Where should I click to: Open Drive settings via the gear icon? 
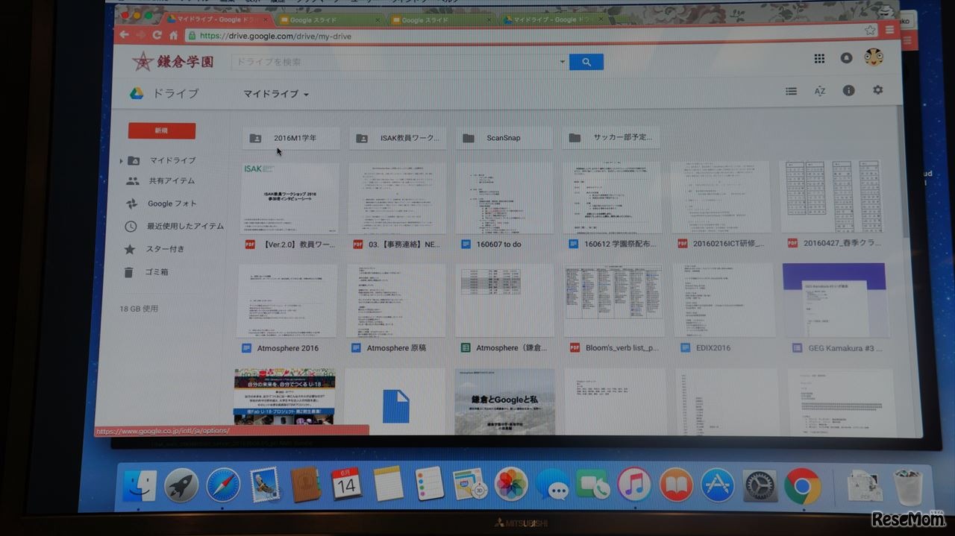point(877,89)
